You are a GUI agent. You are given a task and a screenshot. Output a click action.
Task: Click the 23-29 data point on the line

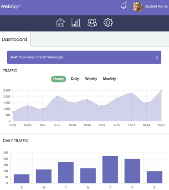point(28,106)
